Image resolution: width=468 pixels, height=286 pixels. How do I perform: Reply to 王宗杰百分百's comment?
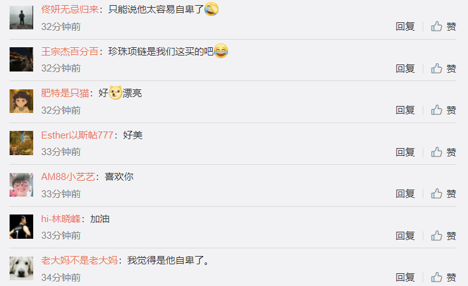pos(405,68)
